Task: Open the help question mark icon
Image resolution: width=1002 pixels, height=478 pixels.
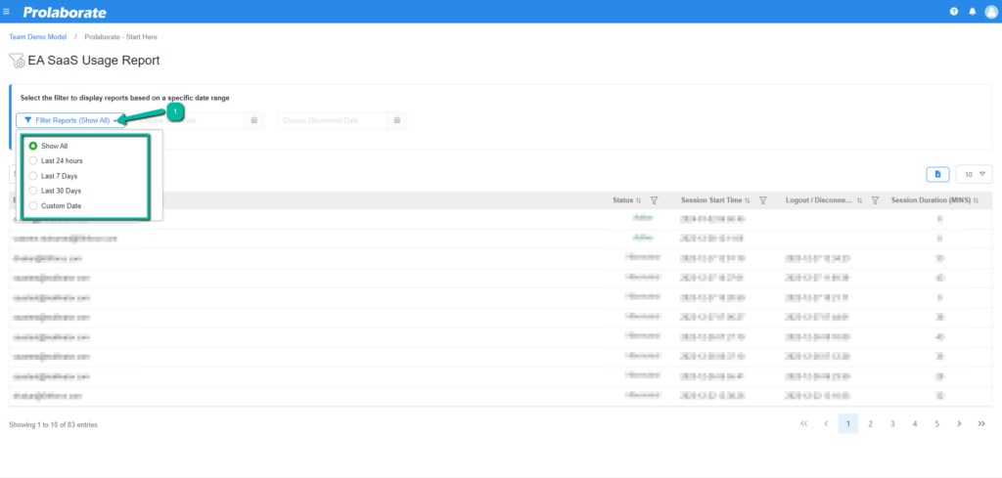Action: (x=954, y=12)
